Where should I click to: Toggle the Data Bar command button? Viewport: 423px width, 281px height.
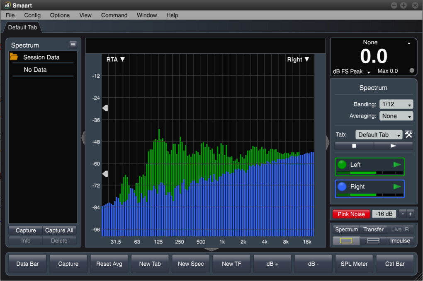27,264
